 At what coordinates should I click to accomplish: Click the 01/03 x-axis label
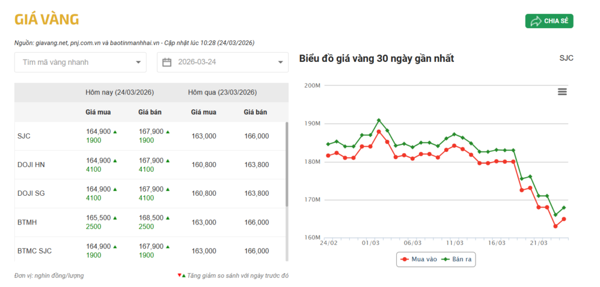point(370,243)
